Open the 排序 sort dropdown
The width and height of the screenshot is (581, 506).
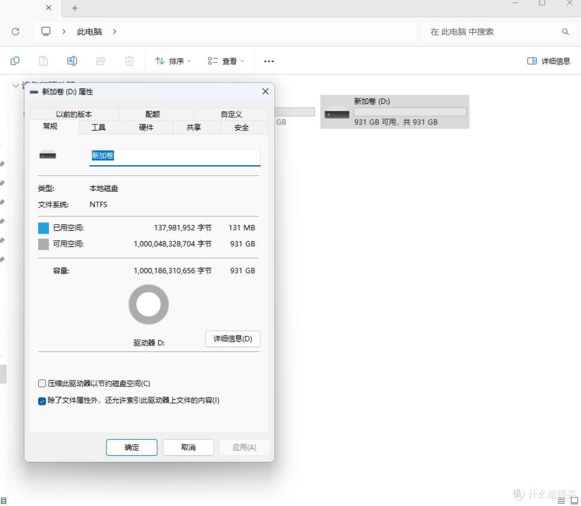(173, 61)
